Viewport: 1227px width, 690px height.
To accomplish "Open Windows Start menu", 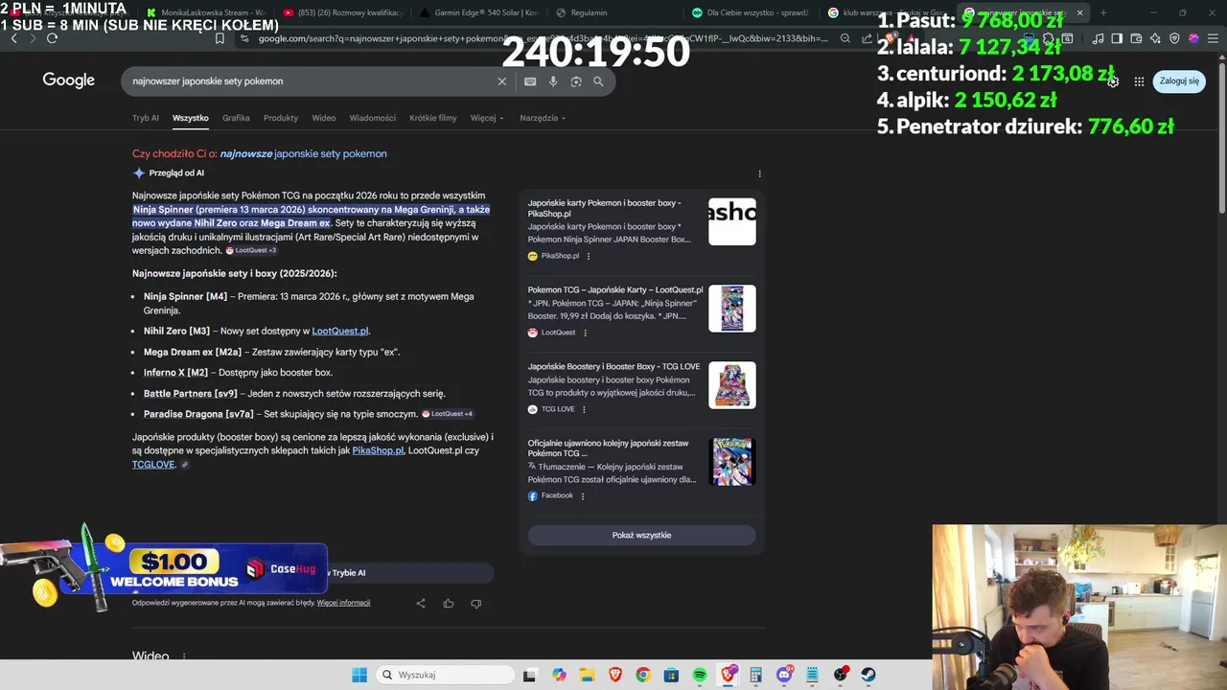I will [359, 675].
